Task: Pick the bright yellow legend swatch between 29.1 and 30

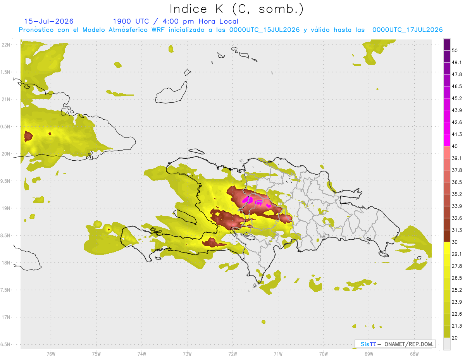Action: 447,248
